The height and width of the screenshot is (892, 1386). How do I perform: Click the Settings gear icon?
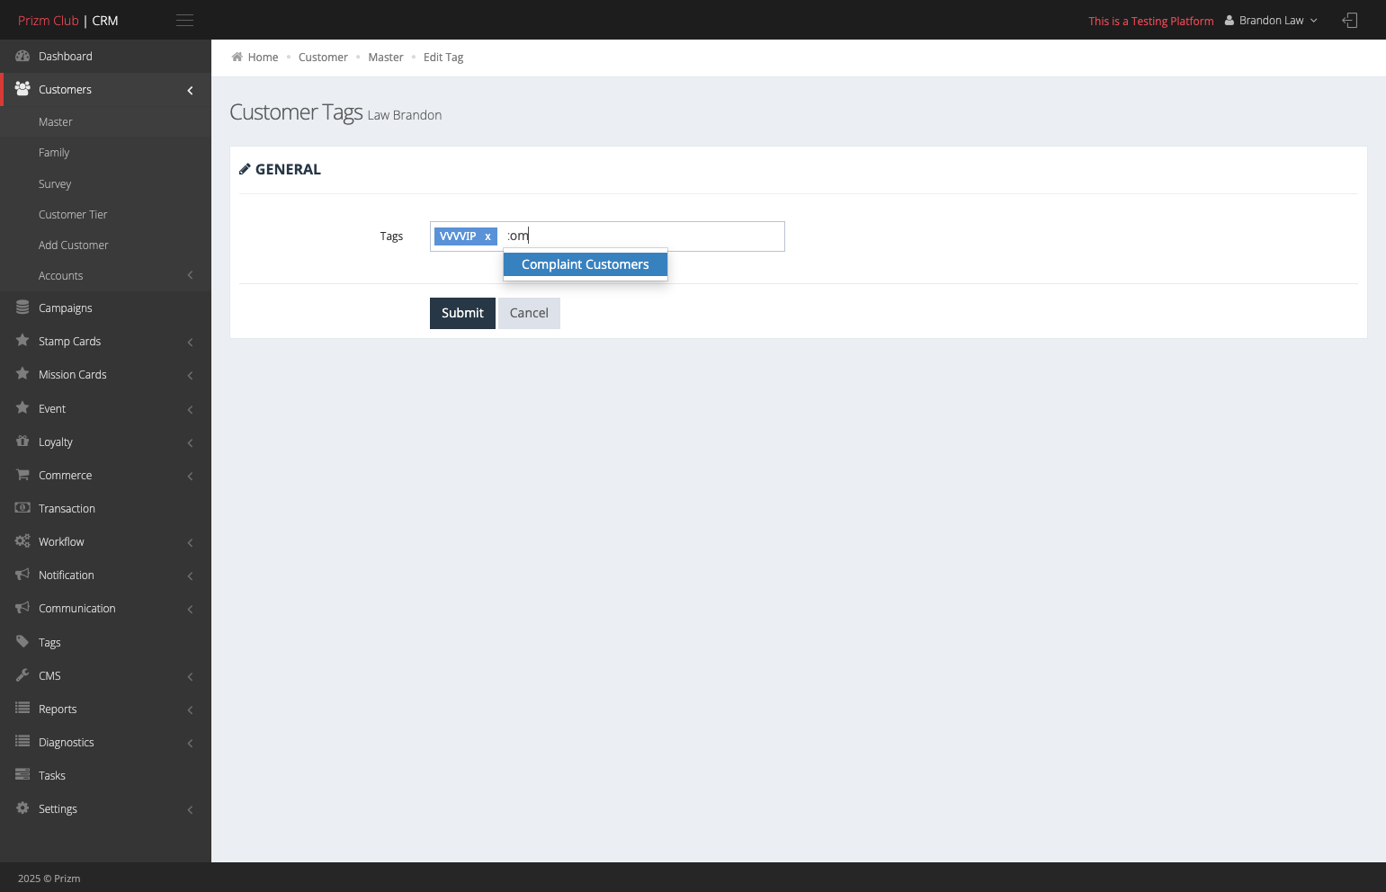coord(22,808)
